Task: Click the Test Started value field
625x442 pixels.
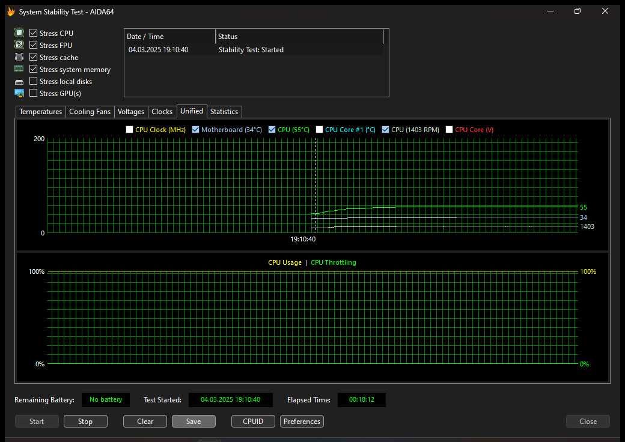Action: (230, 399)
